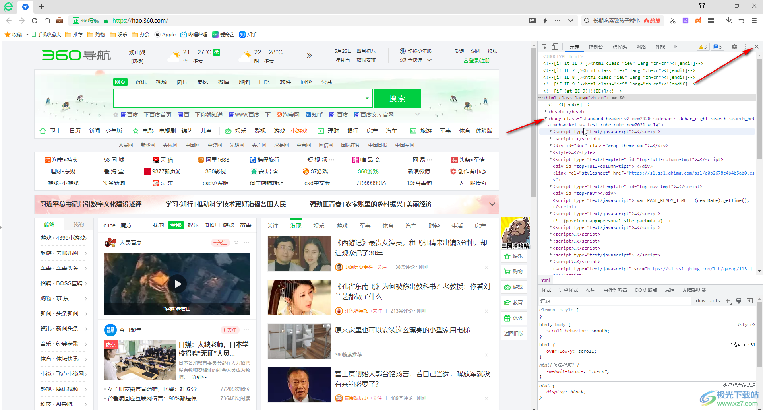Switch to the 性能 tab
The height and width of the screenshot is (410, 763).
coord(660,47)
